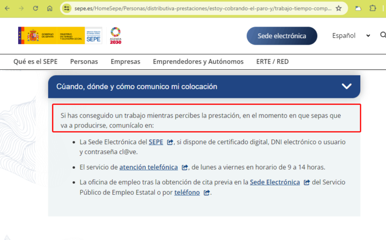The image size is (386, 240).
Task: Open the Qué es el SEPE menu
Action: [36, 61]
